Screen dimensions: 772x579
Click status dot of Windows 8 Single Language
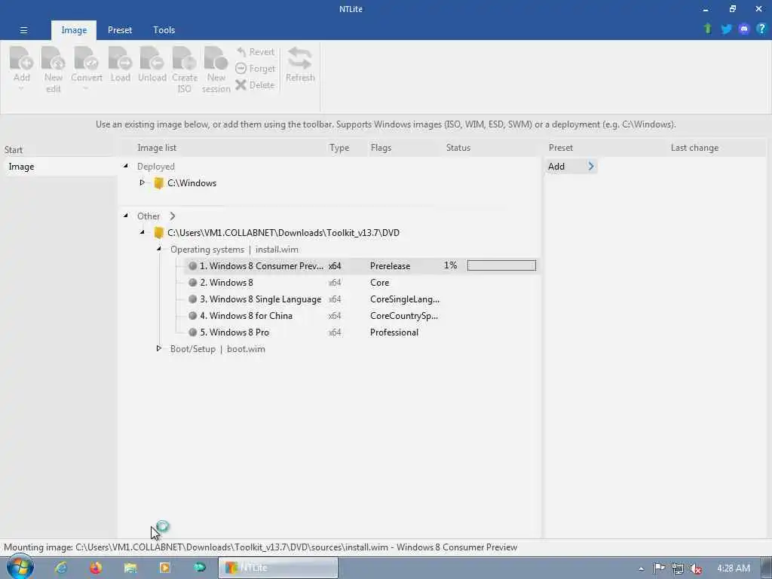click(192, 299)
